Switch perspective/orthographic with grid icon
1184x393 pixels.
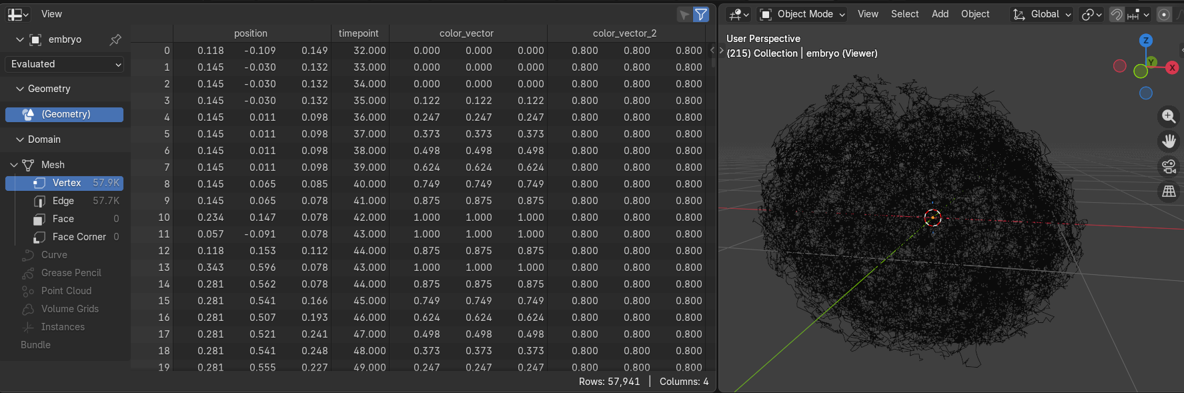tap(1169, 191)
